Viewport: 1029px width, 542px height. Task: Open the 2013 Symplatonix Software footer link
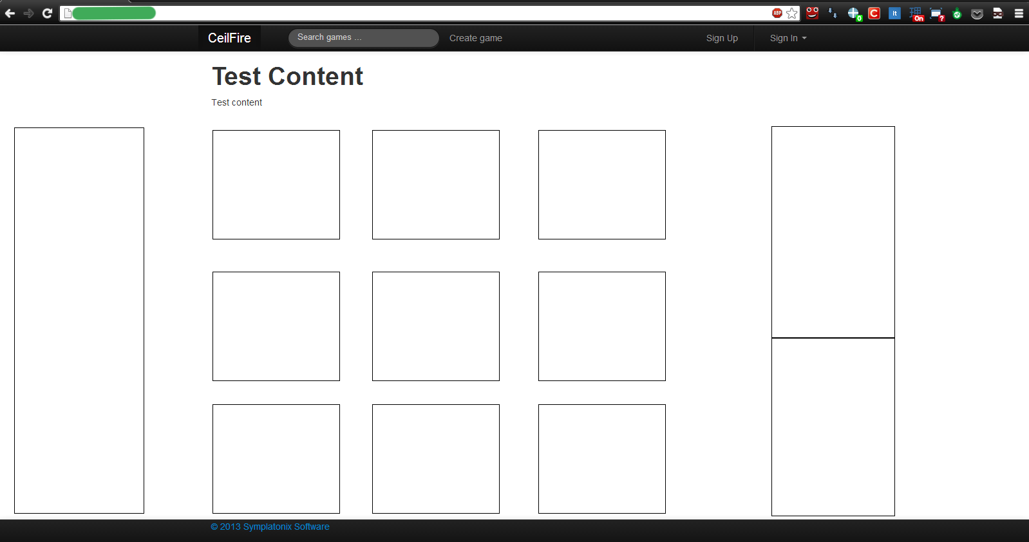[x=270, y=527]
